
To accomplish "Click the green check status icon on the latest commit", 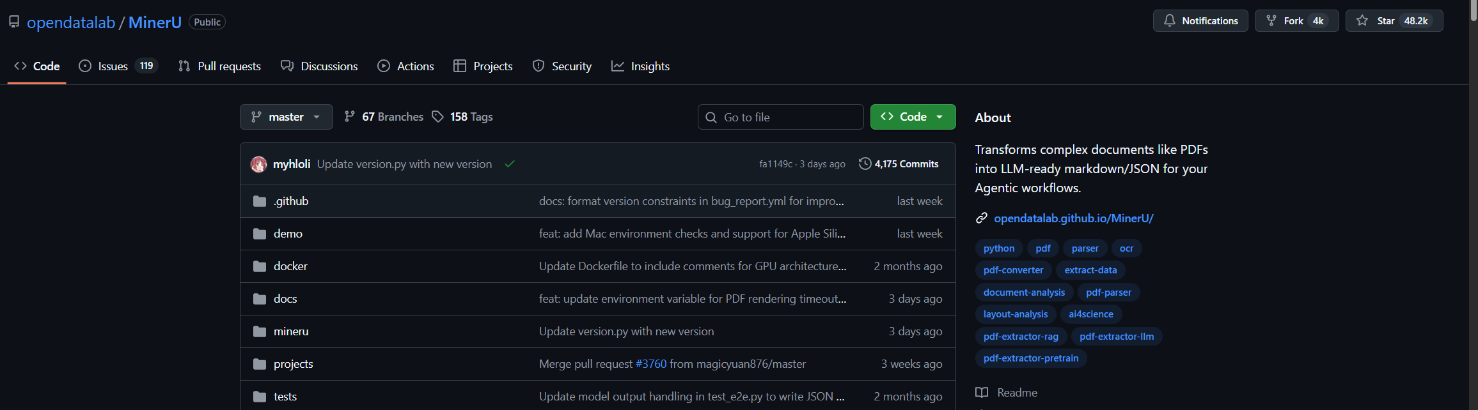I will (510, 164).
